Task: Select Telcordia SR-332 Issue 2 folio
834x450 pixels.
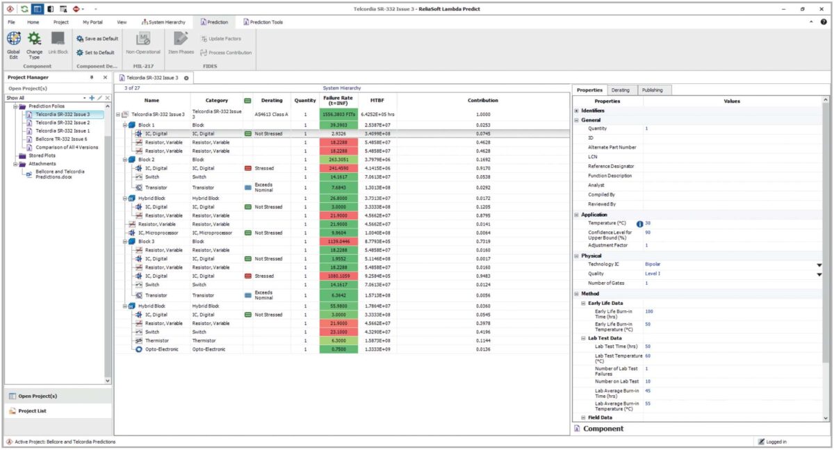Action: click(x=63, y=122)
